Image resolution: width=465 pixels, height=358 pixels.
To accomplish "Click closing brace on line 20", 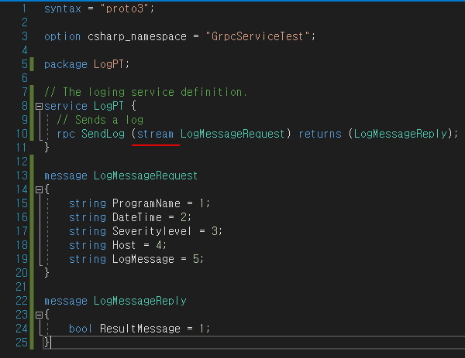I will 46,272.
